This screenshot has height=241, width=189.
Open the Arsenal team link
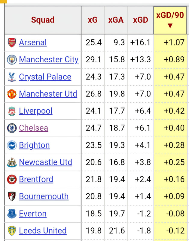tap(33, 42)
